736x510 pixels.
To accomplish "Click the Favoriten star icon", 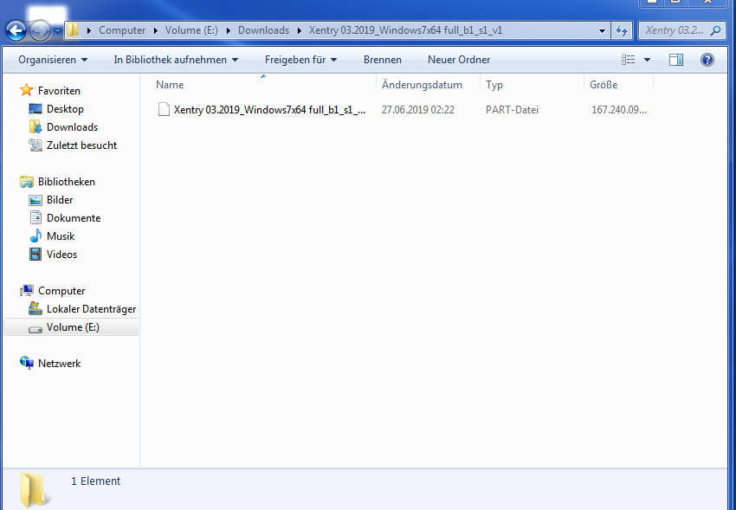I will pos(27,89).
